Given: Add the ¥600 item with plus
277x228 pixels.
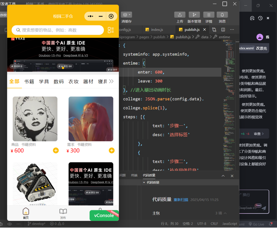Looking at the screenshot, I should coord(56,150).
